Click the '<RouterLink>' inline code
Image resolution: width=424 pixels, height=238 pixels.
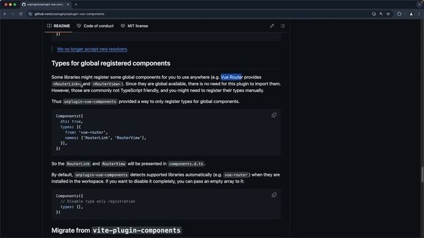[67, 84]
